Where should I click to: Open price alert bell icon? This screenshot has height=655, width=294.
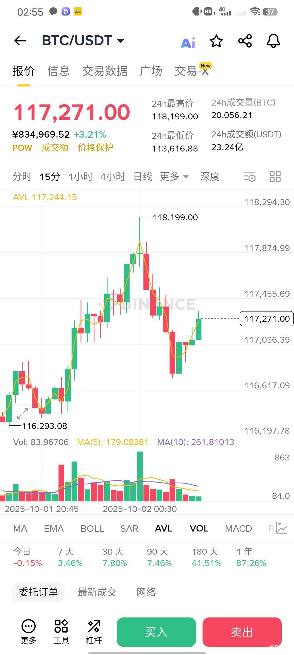click(x=273, y=41)
